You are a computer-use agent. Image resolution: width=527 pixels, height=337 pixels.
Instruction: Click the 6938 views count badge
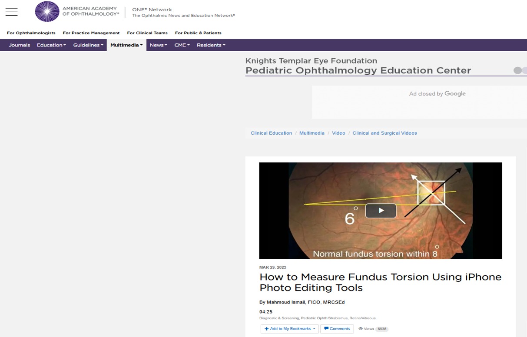[x=382, y=329]
